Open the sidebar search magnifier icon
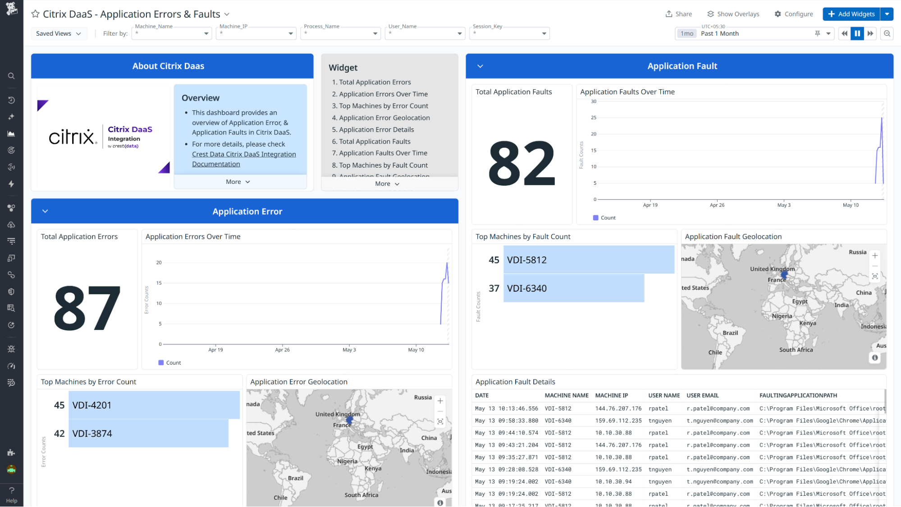The height and width of the screenshot is (507, 901). point(11,76)
